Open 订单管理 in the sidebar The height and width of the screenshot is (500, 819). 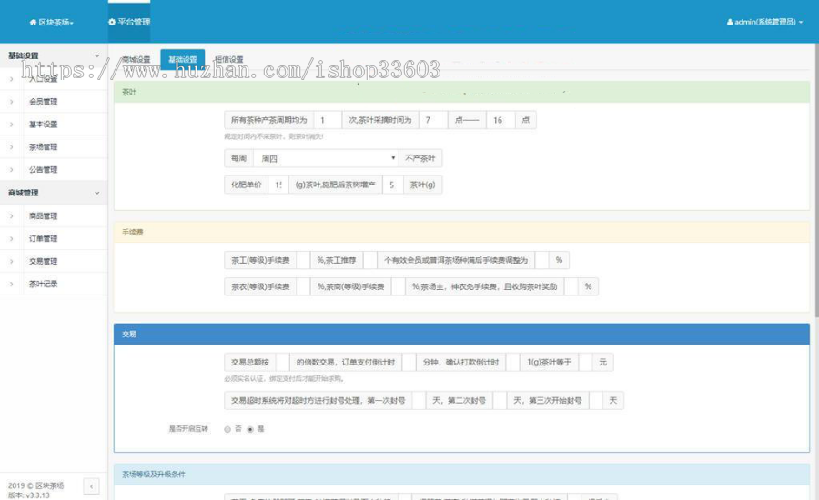43,238
